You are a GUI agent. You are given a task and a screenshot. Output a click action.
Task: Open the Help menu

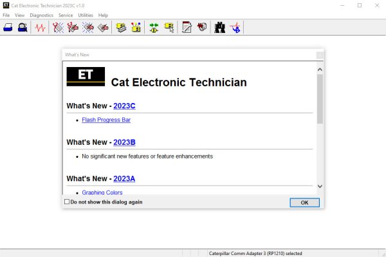(x=103, y=15)
